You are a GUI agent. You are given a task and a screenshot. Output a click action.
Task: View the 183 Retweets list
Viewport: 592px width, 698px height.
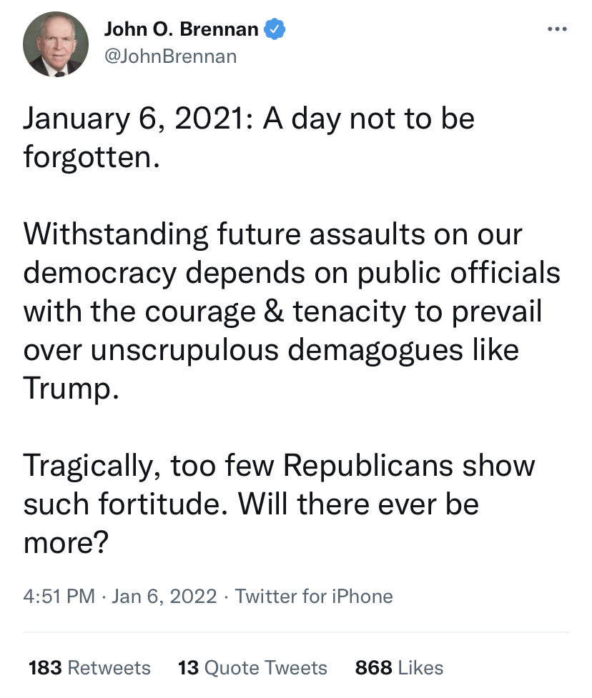click(89, 668)
